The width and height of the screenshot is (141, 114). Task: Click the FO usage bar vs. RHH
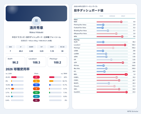55,85
